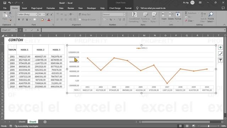Open Format as Table gallery
Screen dimensions: 227x128
tap(145, 17)
